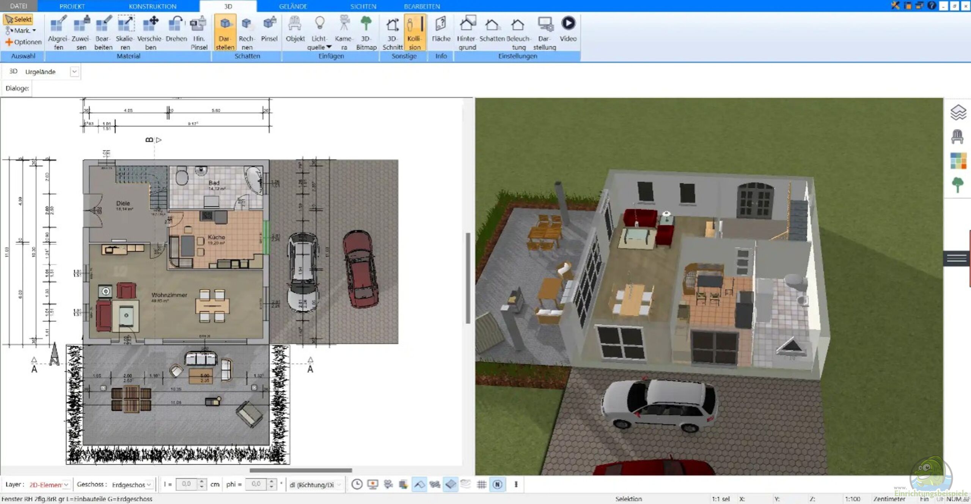Toggle the Kollision mode button
Screen dimensions: 971x504
414,33
